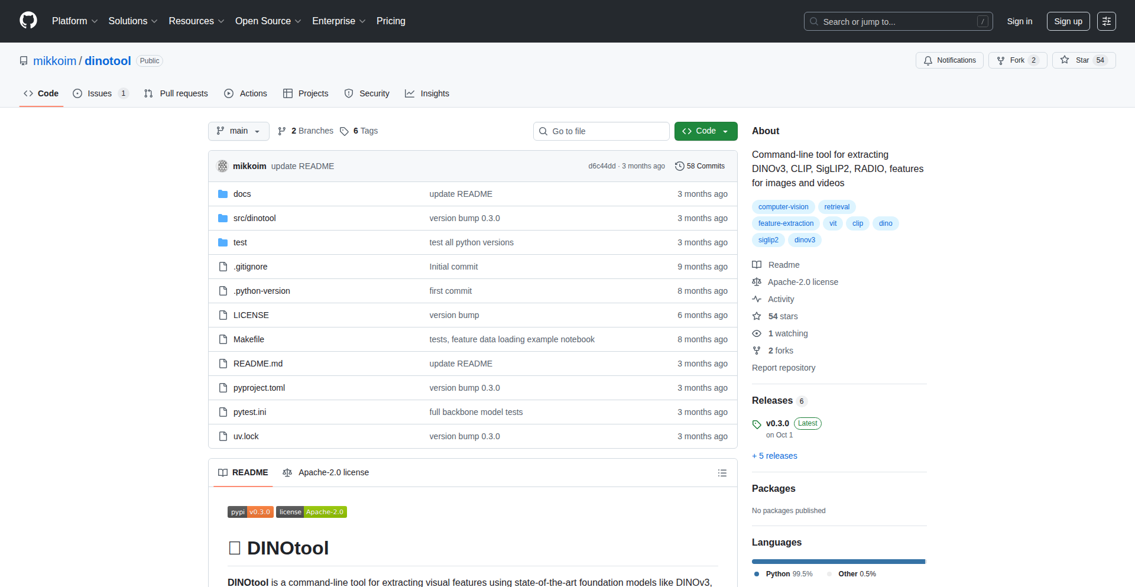The image size is (1135, 587).
Task: Click the eye icon beside 1 watching
Action: tap(757, 333)
